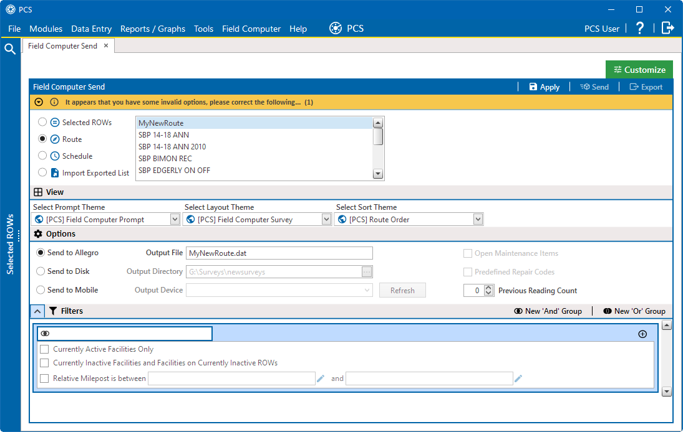Click the Apply button
The width and height of the screenshot is (683, 432).
click(x=545, y=87)
